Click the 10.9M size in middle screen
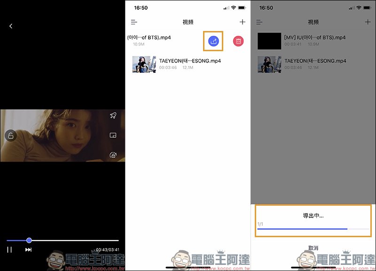 (139, 44)
